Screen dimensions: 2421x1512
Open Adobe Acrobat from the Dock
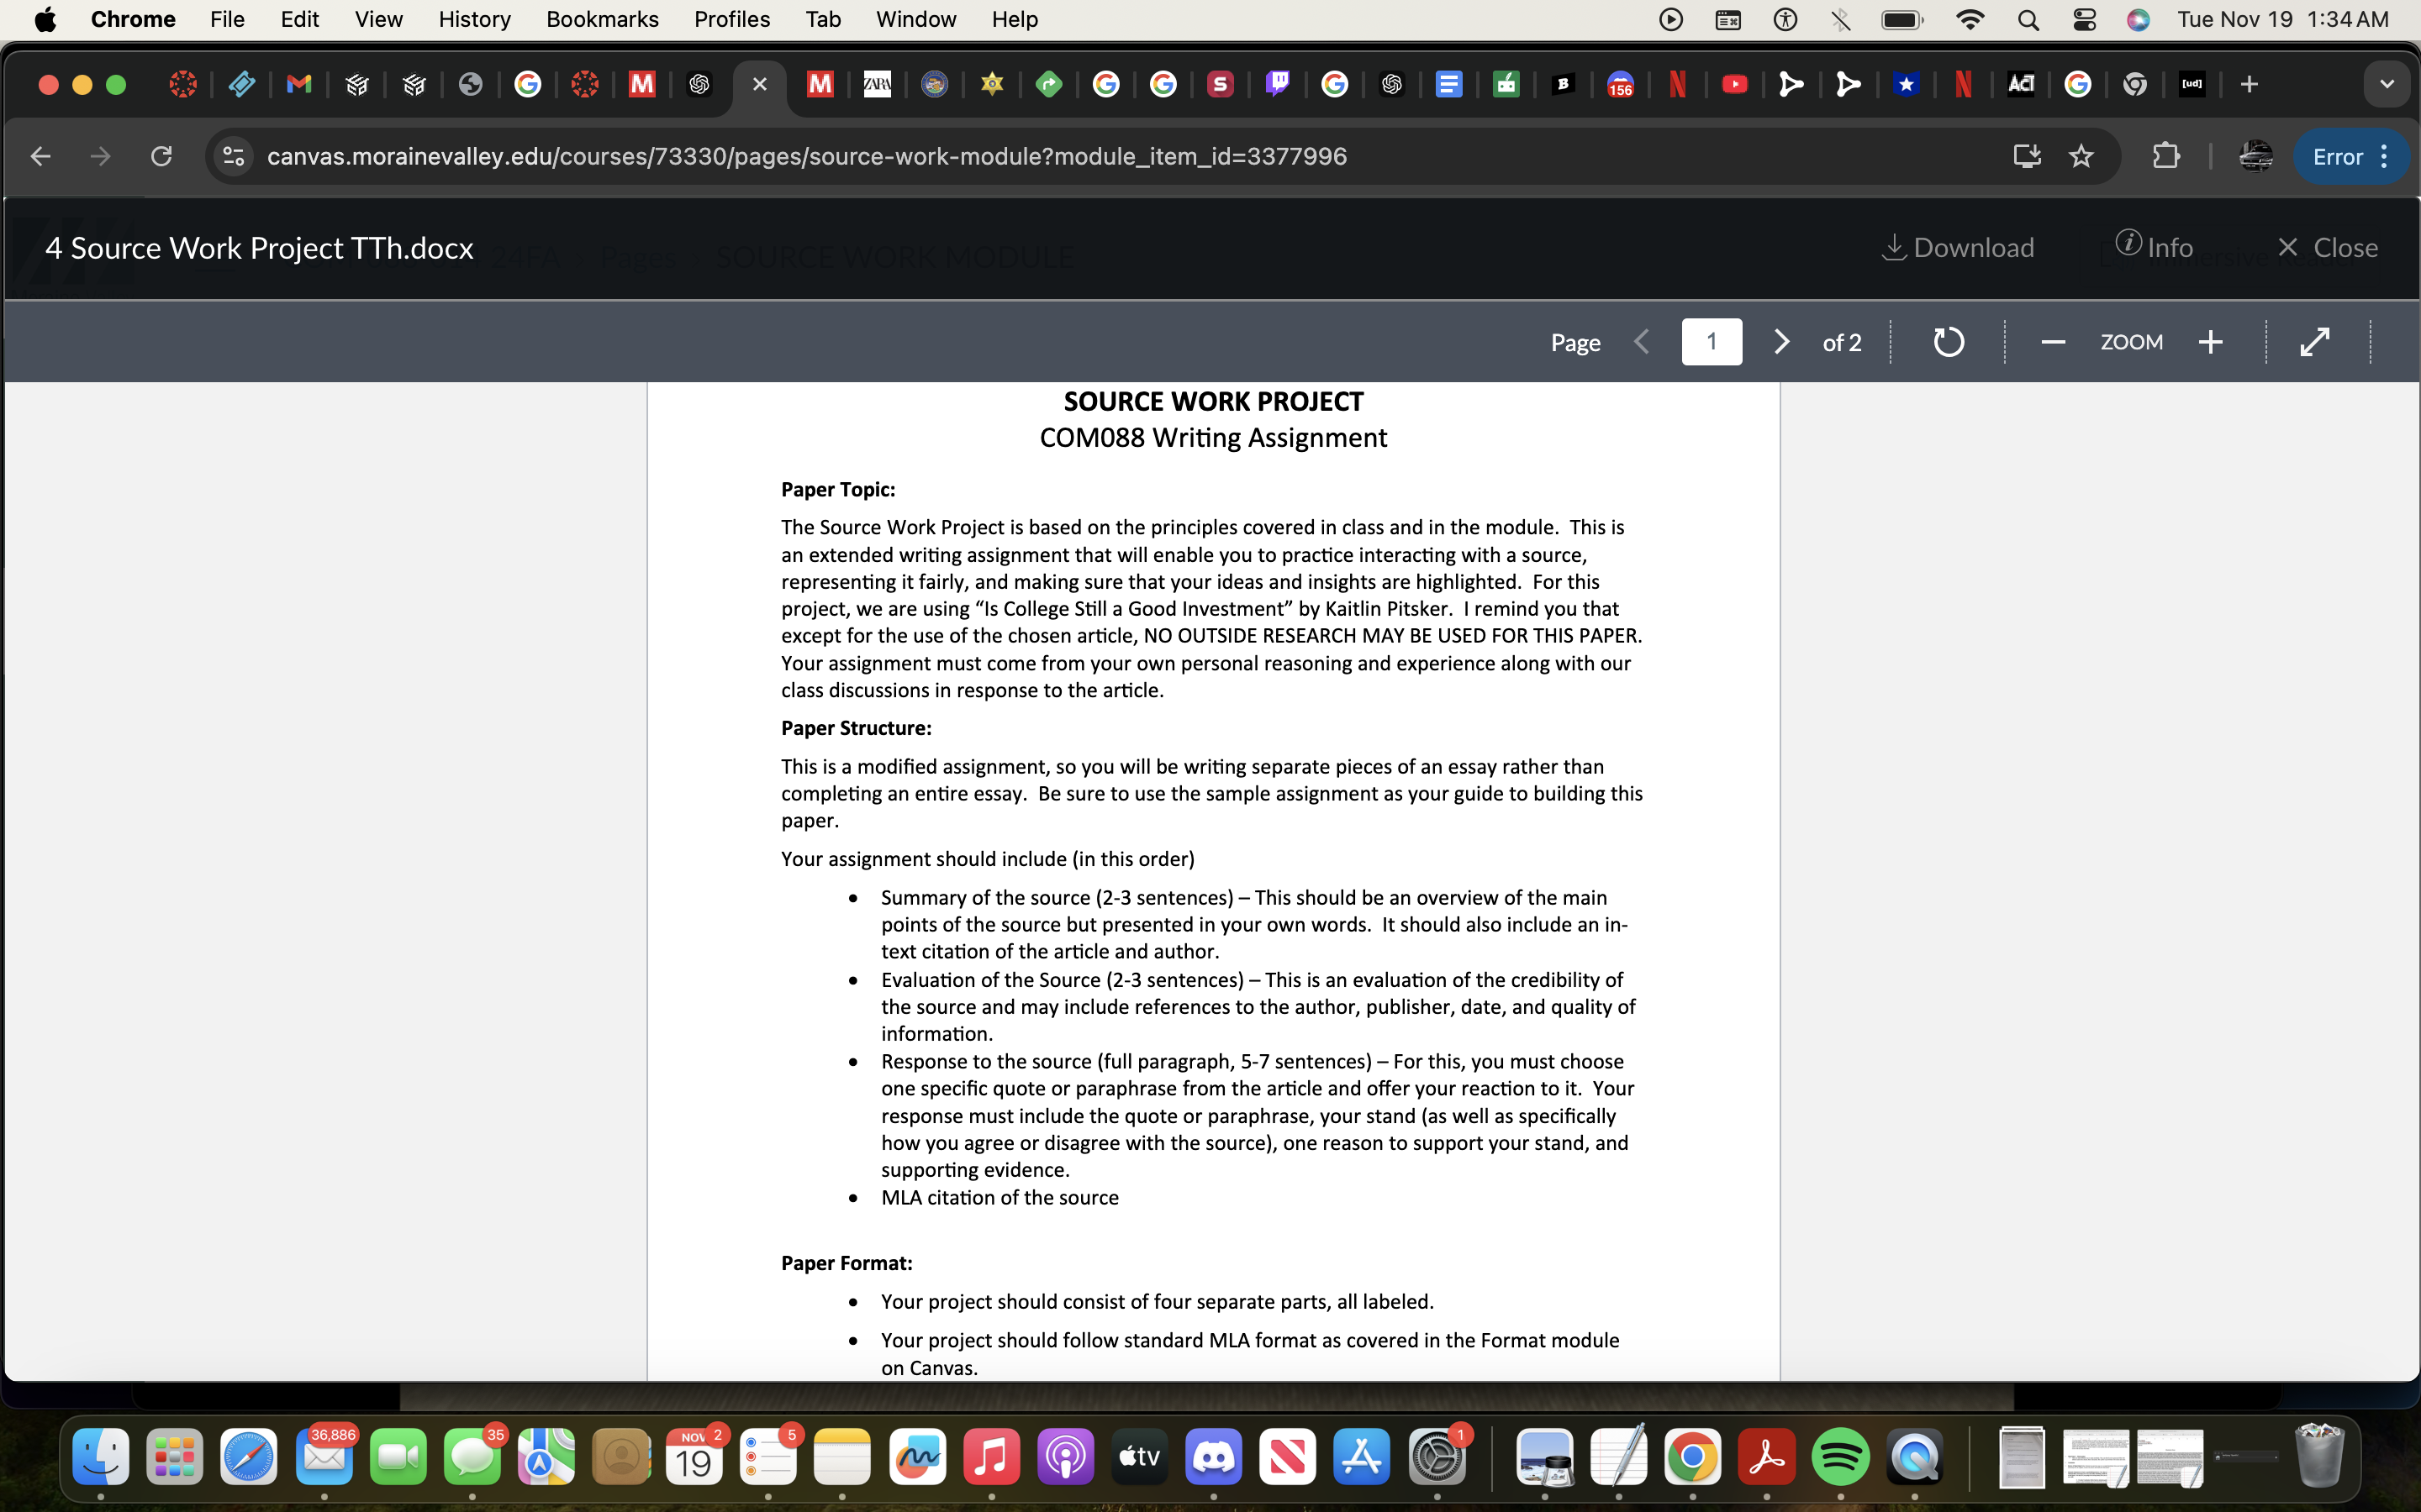[1767, 1458]
